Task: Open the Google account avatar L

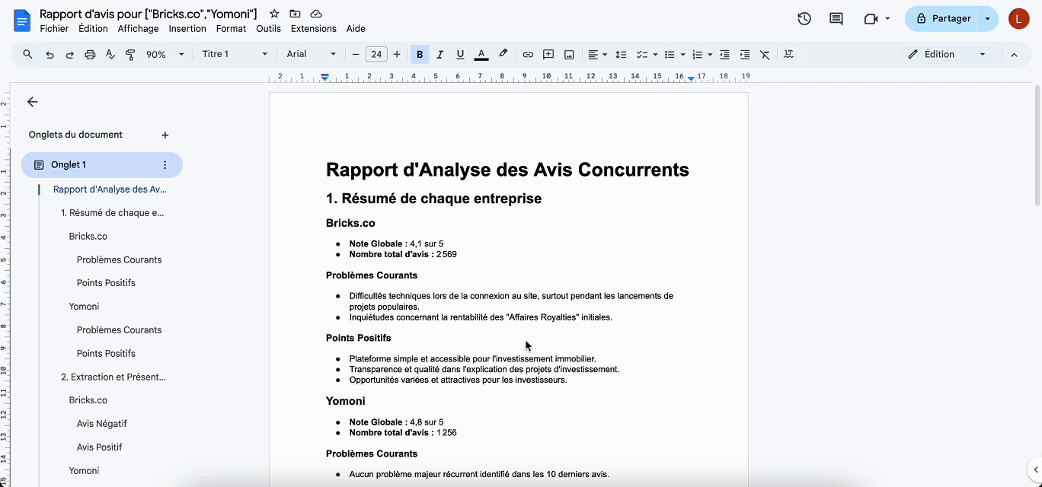Action: (x=1018, y=19)
